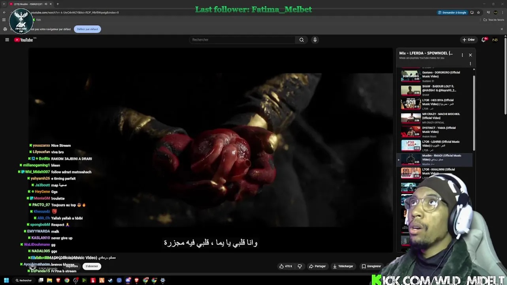Play L7OR - LGHRIB from the playlist

click(x=436, y=146)
